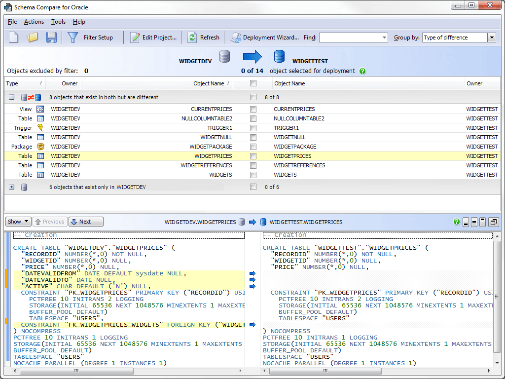
Task: Open an existing project
Action: 32,38
